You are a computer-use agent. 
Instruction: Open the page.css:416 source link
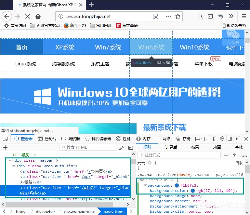(x=229, y=175)
